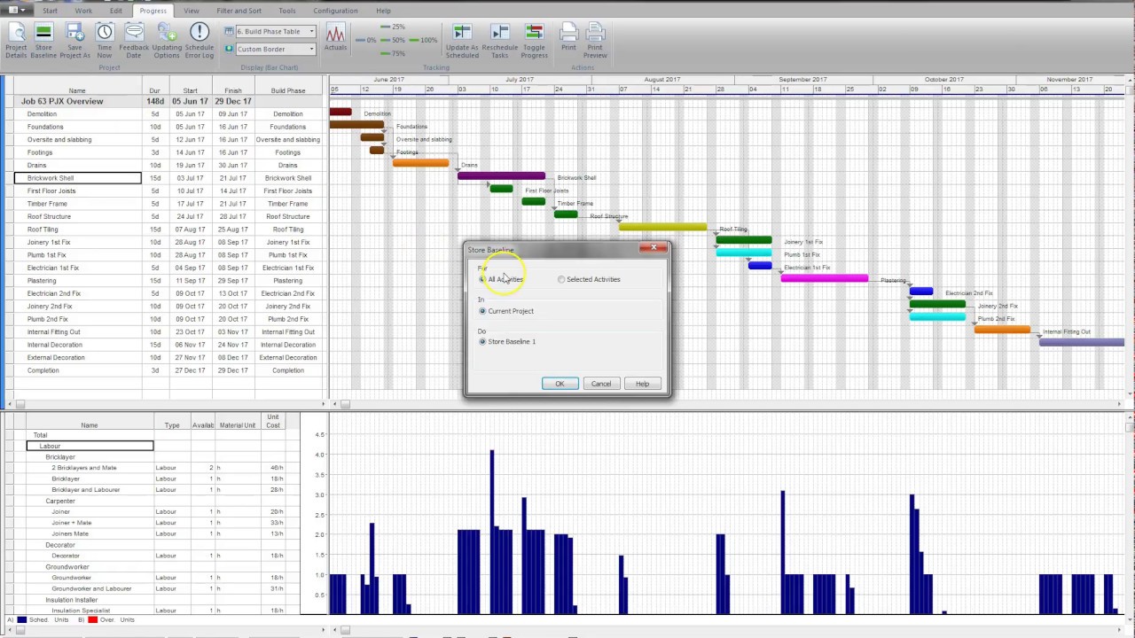Select the Brickwork Shell task name cell

(x=77, y=178)
